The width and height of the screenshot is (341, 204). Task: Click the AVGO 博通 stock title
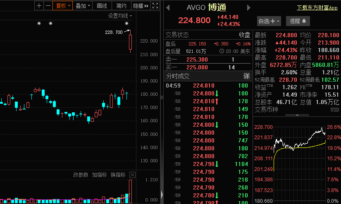click(206, 7)
